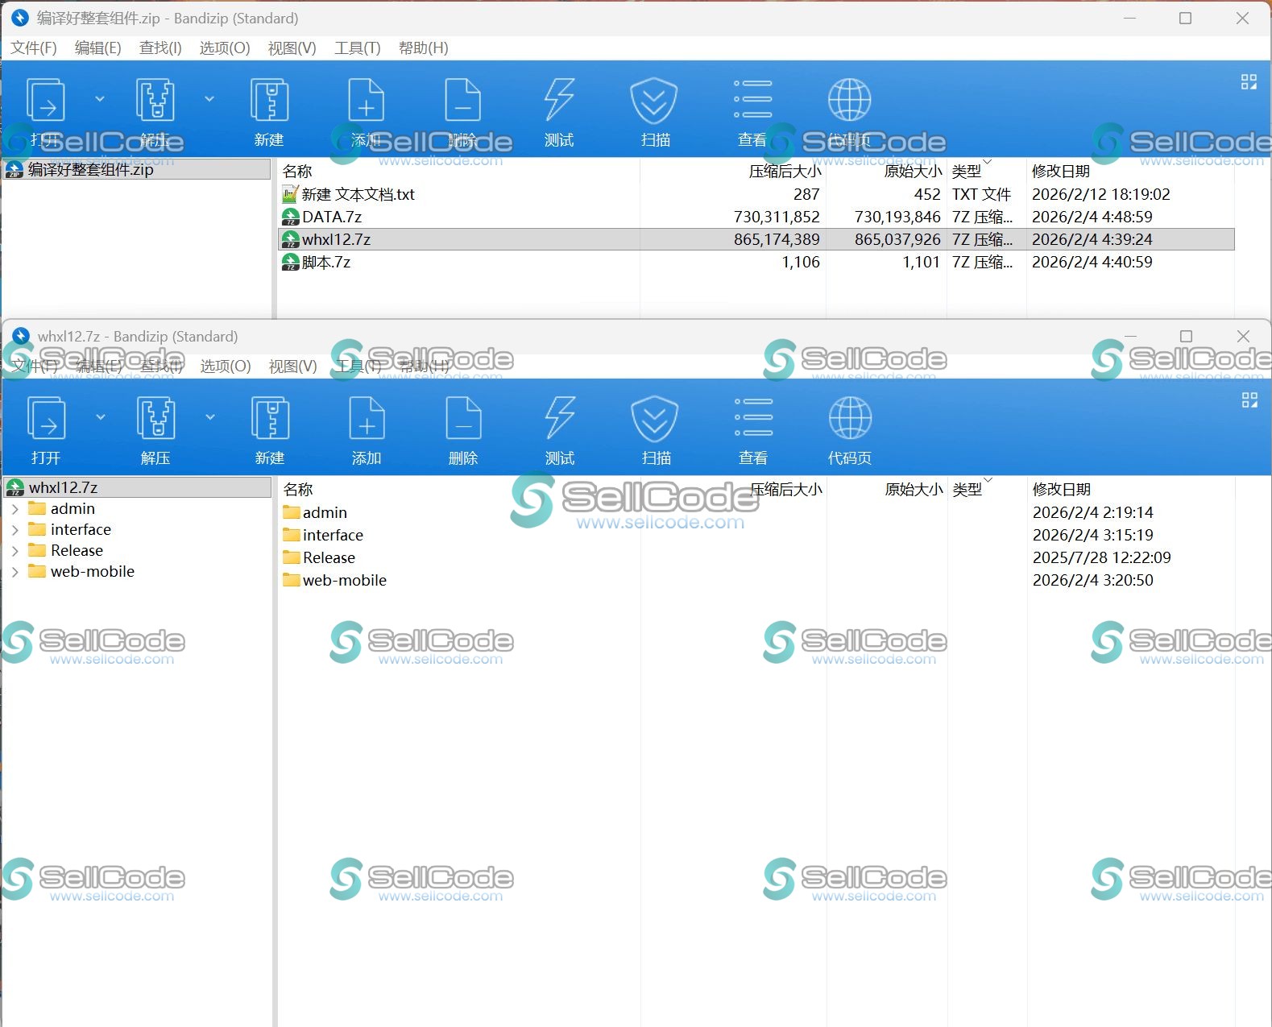Image resolution: width=1272 pixels, height=1027 pixels.
Task: Open the dropdown arrow beside lower Open button
Action: (101, 417)
